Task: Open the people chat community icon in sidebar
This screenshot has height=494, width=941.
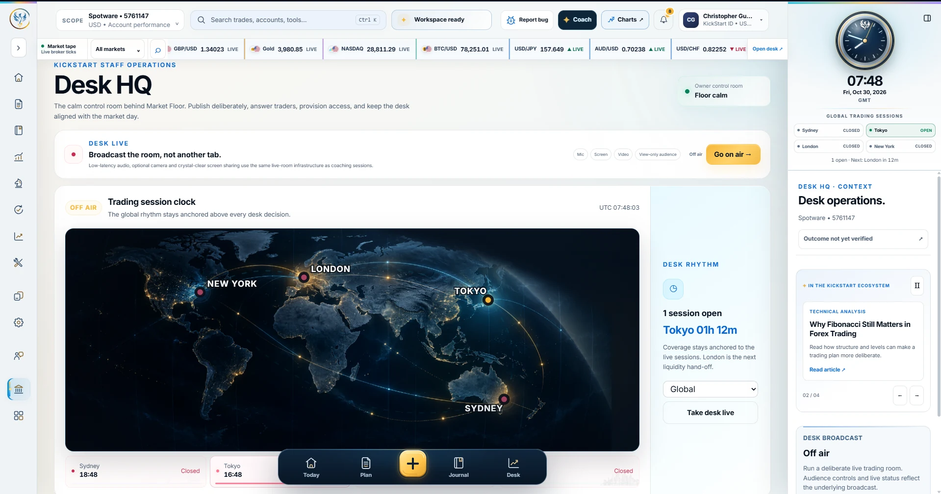Action: [19, 356]
